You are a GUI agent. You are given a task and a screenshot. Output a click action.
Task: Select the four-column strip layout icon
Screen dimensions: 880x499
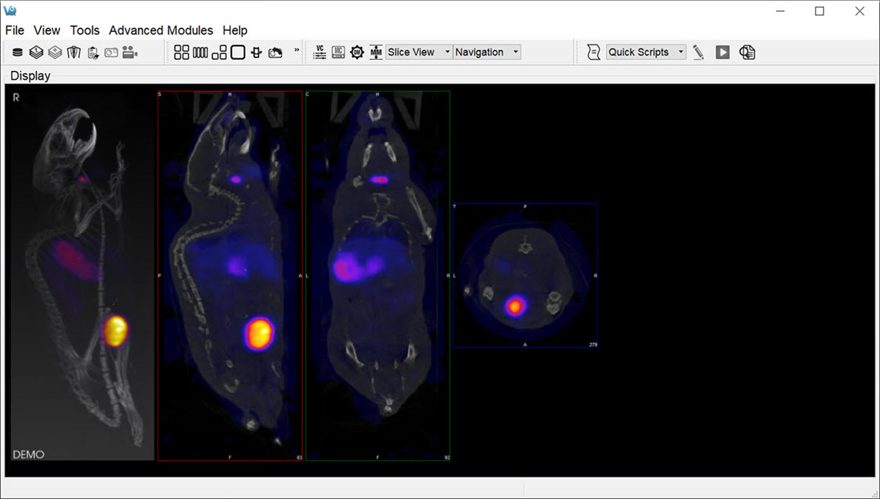(200, 52)
